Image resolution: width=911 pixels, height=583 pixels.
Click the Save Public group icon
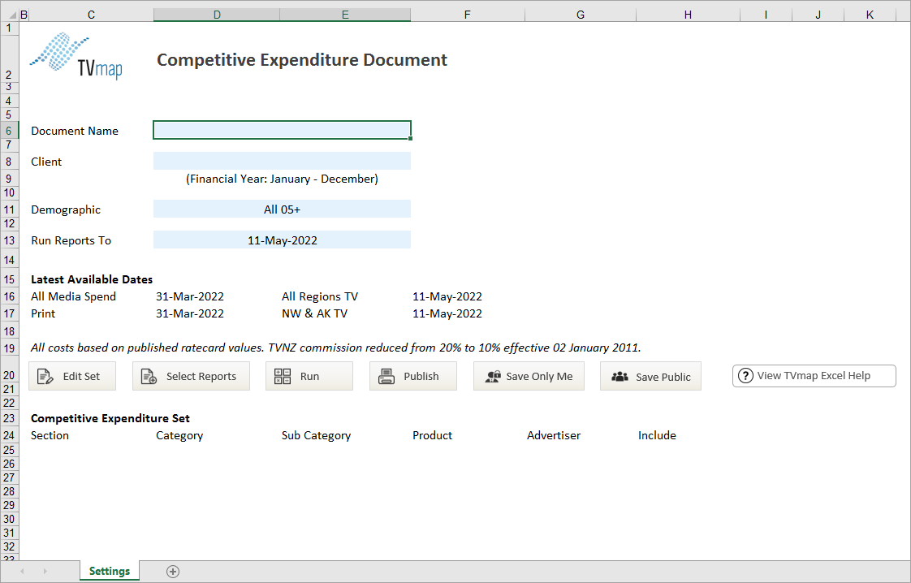[x=620, y=377]
